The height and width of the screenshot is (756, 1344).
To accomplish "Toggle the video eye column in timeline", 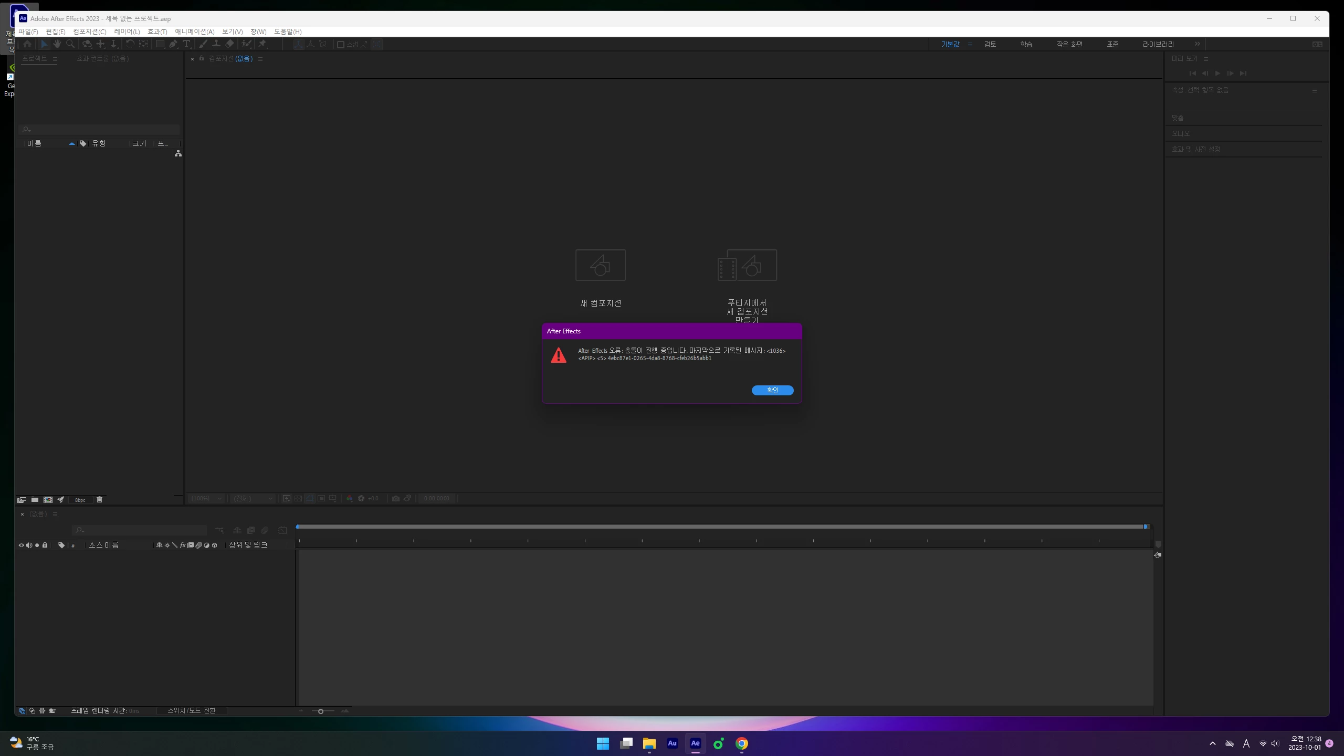I will click(x=22, y=545).
